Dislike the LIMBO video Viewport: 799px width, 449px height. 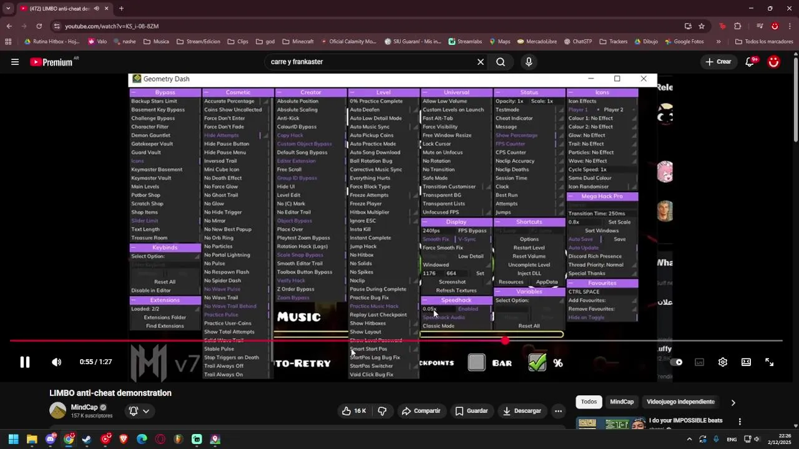[x=382, y=411]
